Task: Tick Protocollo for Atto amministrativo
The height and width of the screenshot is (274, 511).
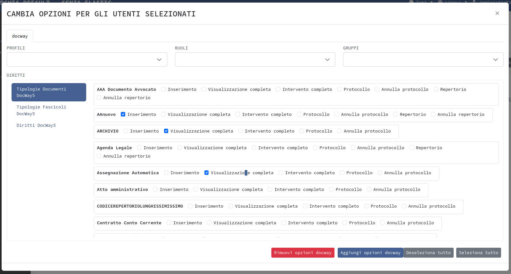Action: (331, 190)
